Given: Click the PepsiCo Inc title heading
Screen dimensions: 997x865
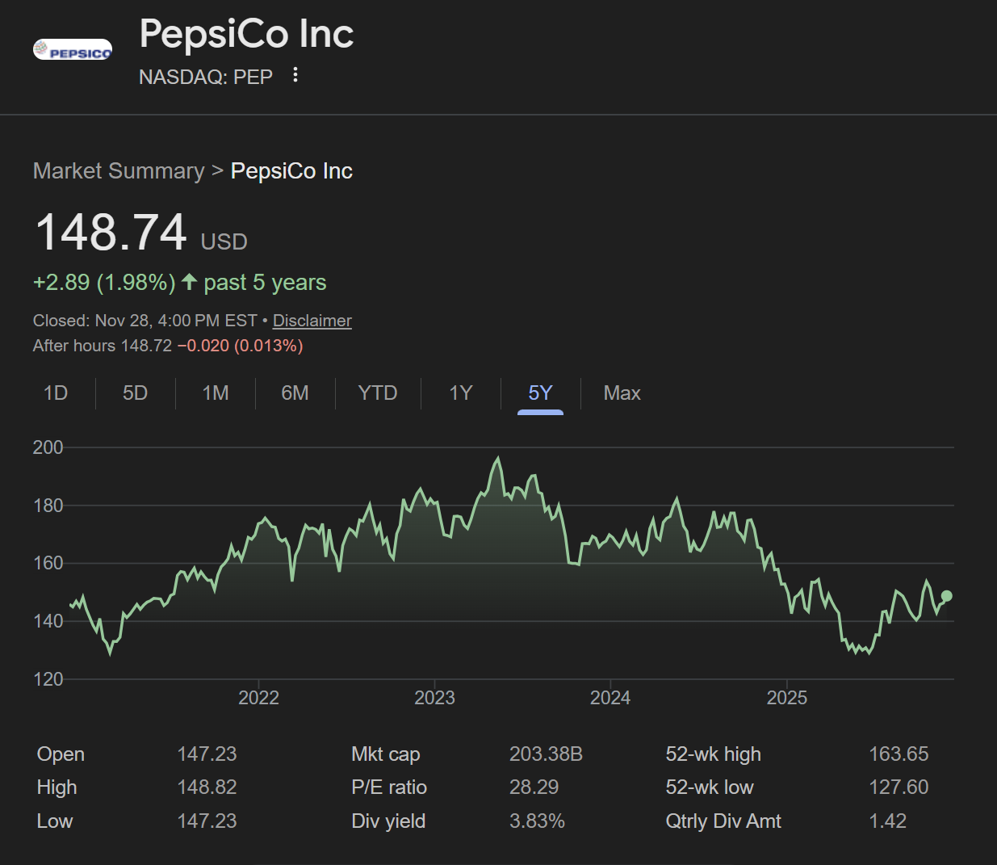Looking at the screenshot, I should 246,35.
